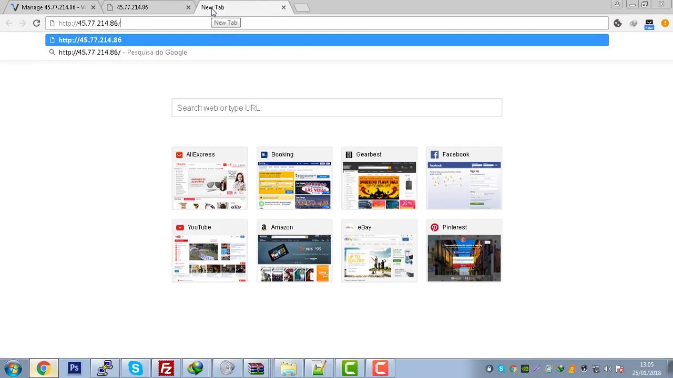Open red Camtasia recorder taskbar icon

coord(380,369)
